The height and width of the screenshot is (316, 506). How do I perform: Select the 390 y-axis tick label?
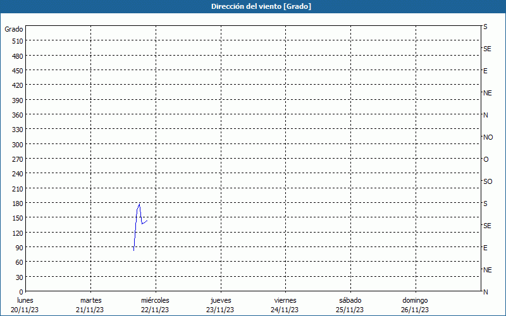[x=18, y=100]
